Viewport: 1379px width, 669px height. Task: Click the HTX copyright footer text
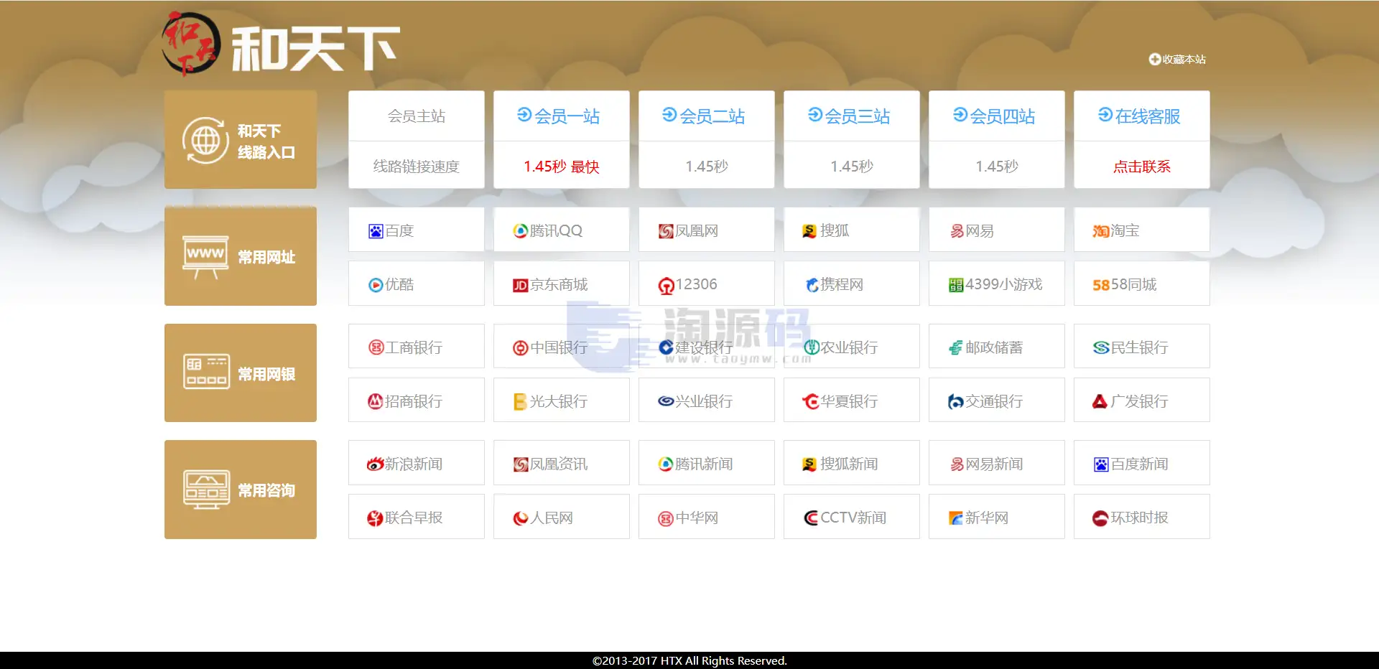coord(689,661)
